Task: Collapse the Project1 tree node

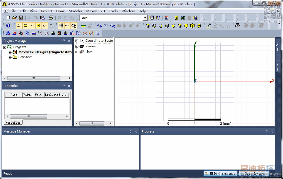Action: [5, 47]
